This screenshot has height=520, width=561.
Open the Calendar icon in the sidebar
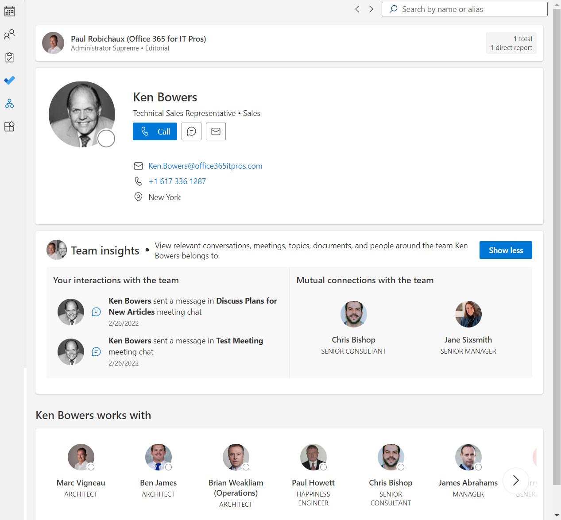9,11
